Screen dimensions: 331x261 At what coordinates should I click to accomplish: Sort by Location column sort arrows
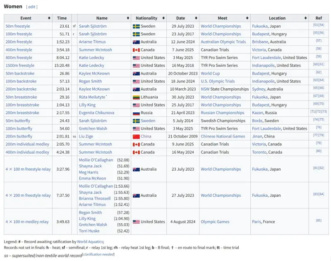click(305, 18)
